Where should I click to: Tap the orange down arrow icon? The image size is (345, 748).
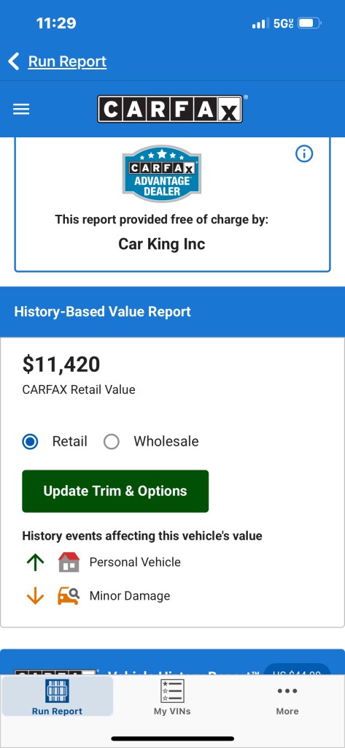[x=35, y=596]
